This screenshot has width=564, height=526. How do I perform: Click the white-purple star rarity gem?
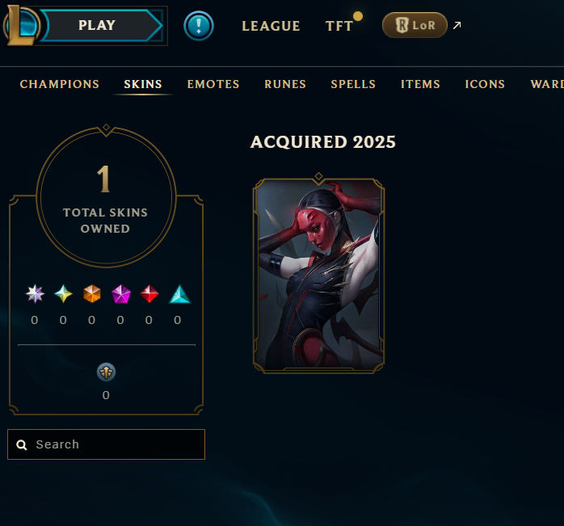(x=35, y=293)
